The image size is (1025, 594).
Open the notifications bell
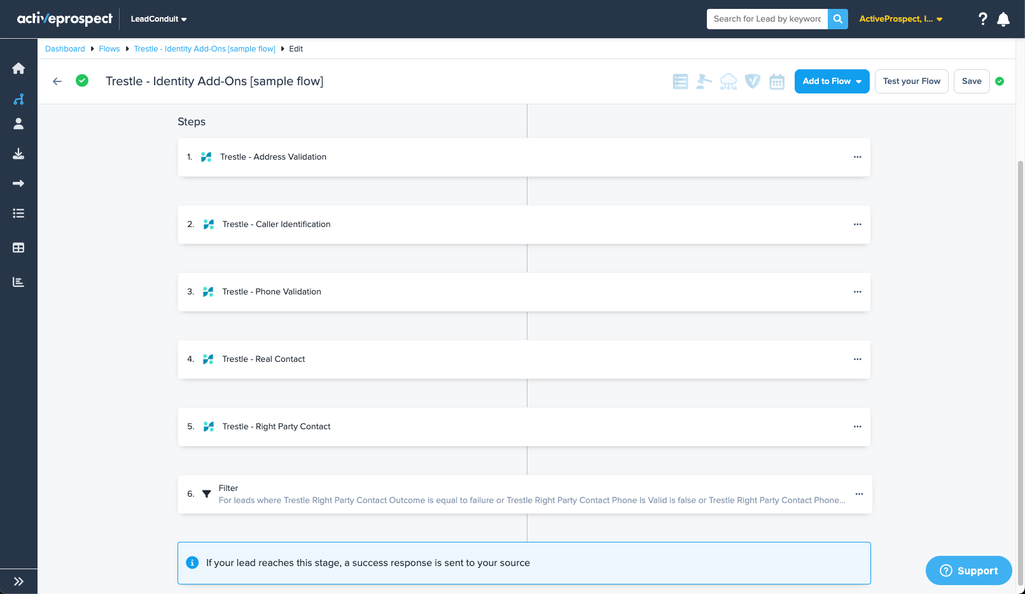coord(1003,19)
